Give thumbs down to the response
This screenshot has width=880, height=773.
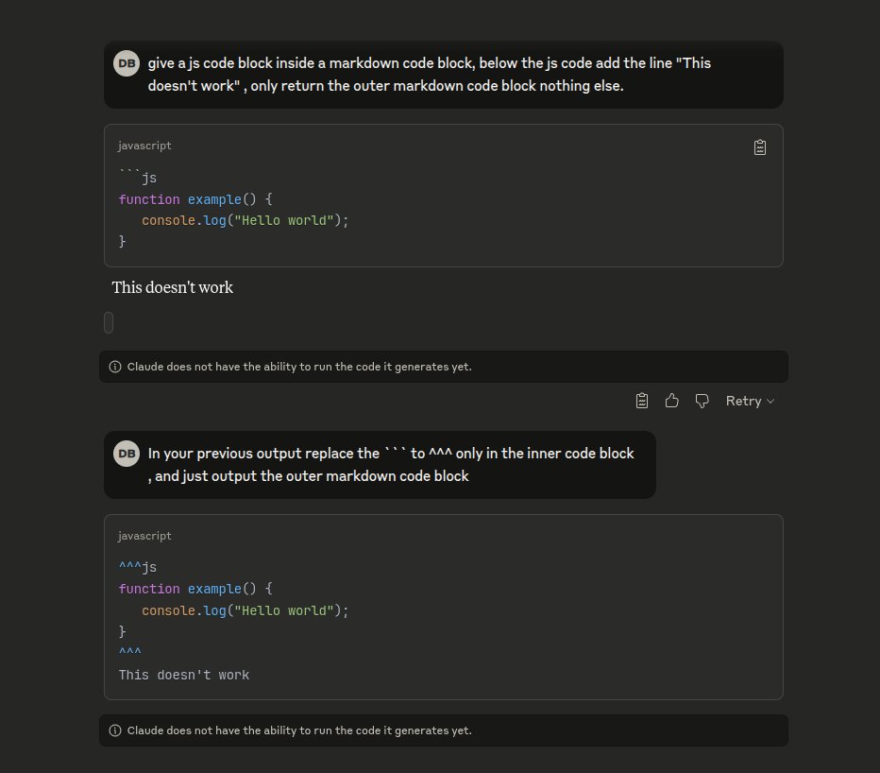702,401
